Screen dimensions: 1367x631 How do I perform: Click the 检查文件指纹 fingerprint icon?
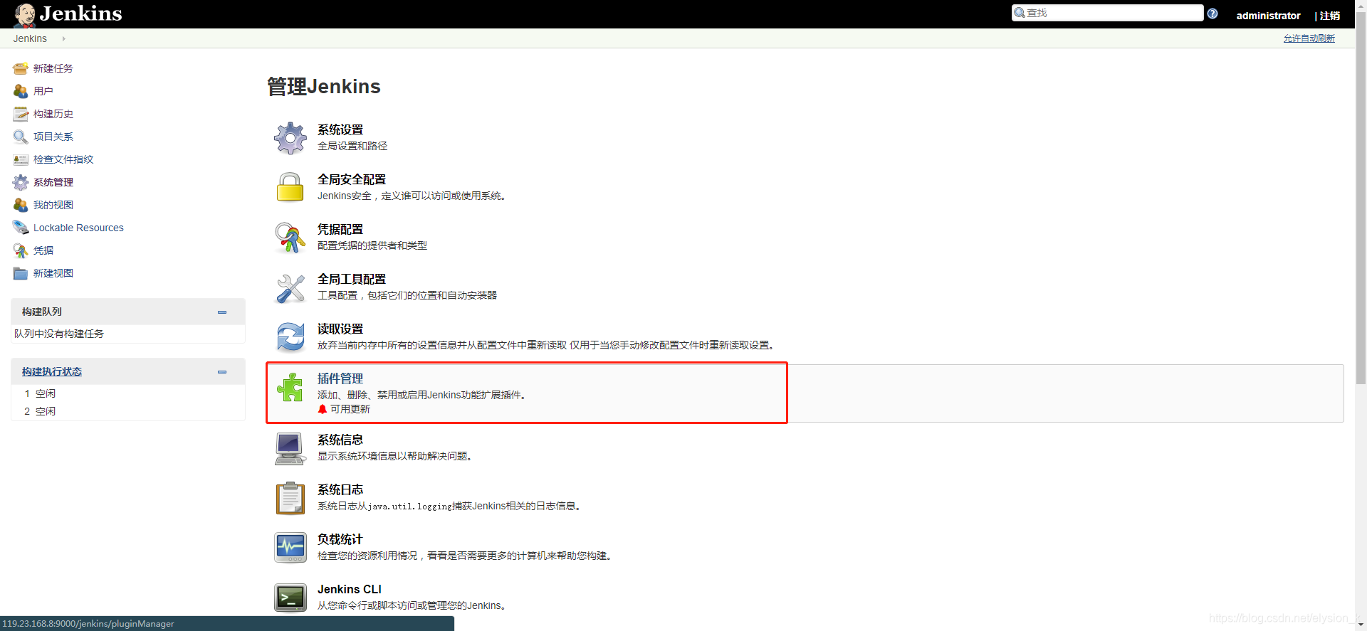pos(21,159)
